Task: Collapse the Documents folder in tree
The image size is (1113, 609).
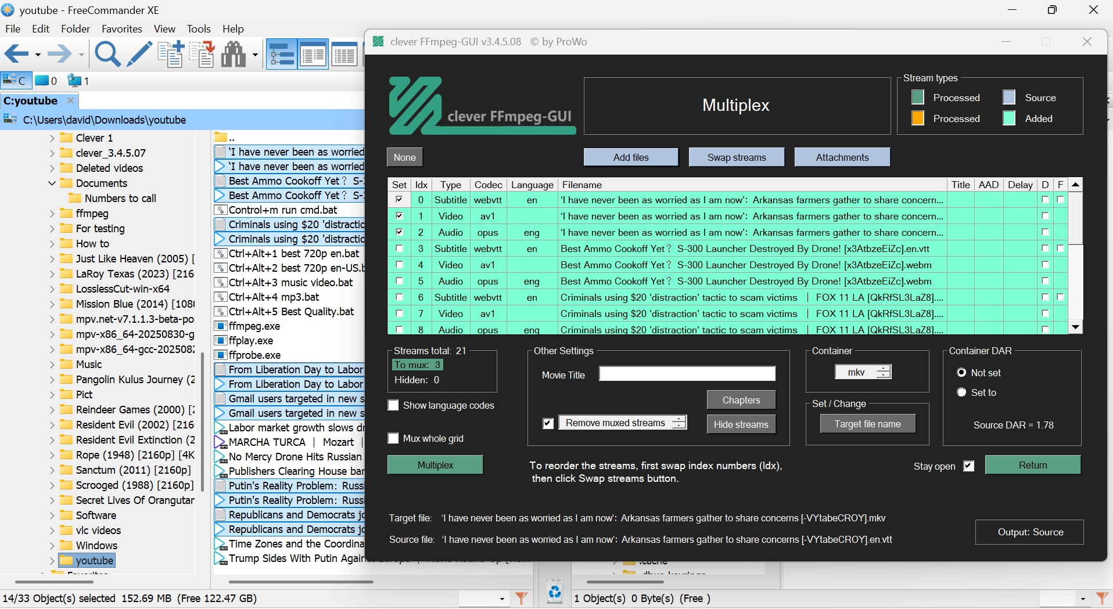Action: point(52,183)
